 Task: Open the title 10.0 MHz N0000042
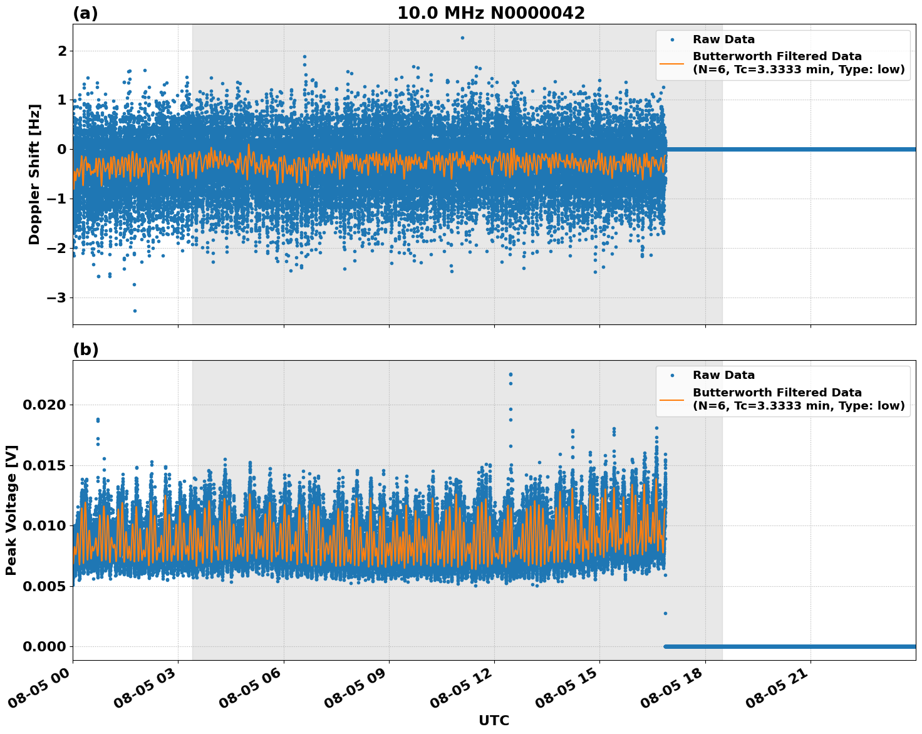tap(491, 12)
